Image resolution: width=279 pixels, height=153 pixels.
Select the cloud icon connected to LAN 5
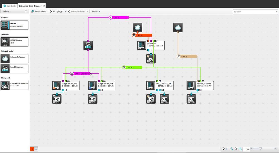pos(178,28)
